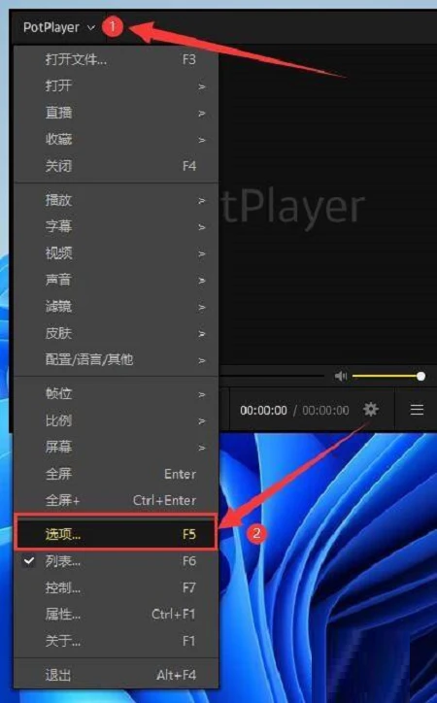Open 控制... F7 entry
The image size is (437, 703).
pyautogui.click(x=117, y=587)
